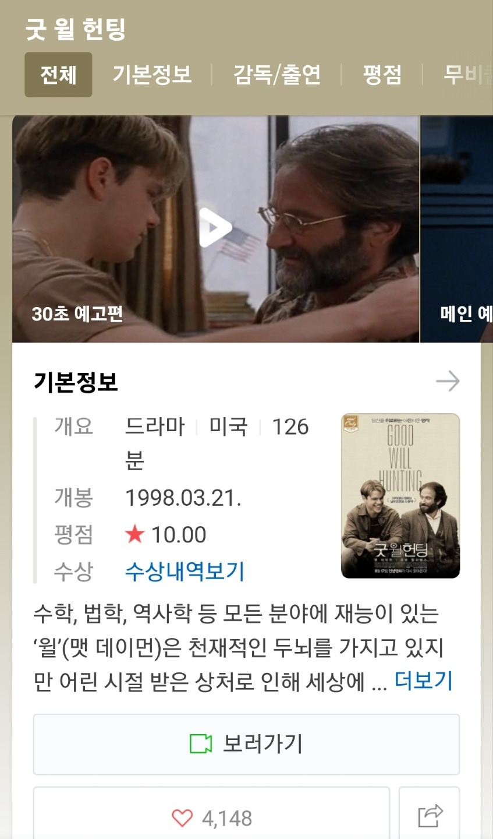Tap the 기본정보 section heading
The image size is (493, 839).
[x=76, y=382]
